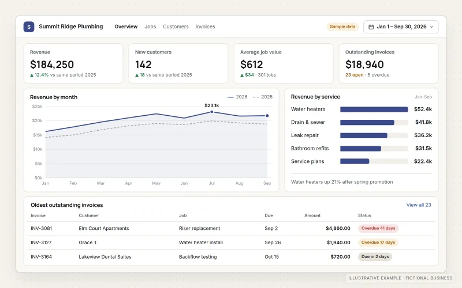Screen dimensions: 462x288
Task: Sort by the Status column header
Action: (364, 215)
